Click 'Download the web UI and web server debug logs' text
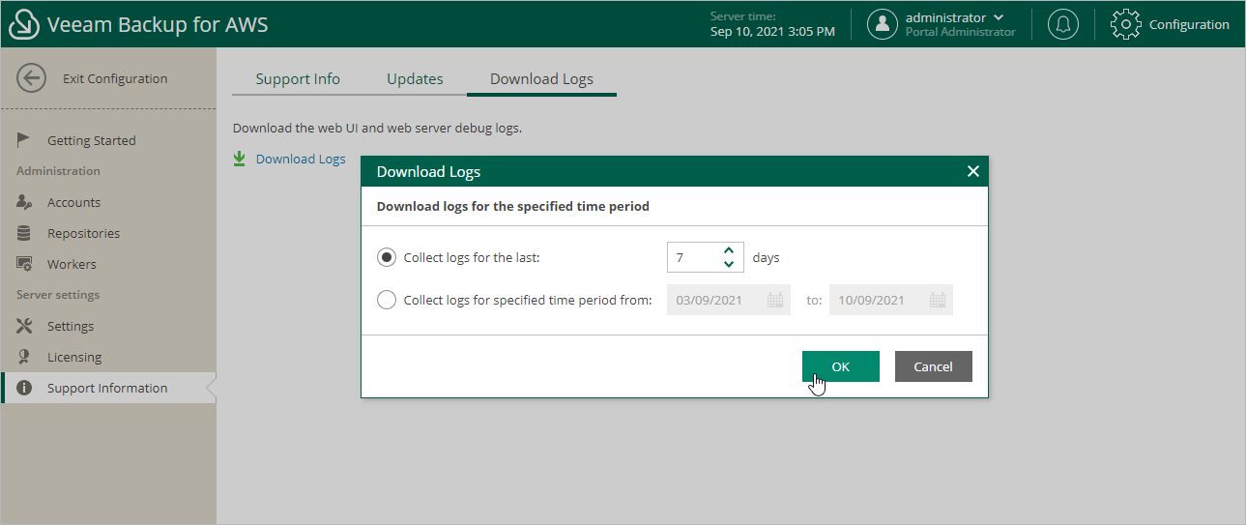The height and width of the screenshot is (525, 1246). pyautogui.click(x=378, y=128)
